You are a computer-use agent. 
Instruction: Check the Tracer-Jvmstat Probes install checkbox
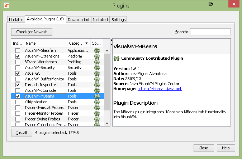pos(18,108)
